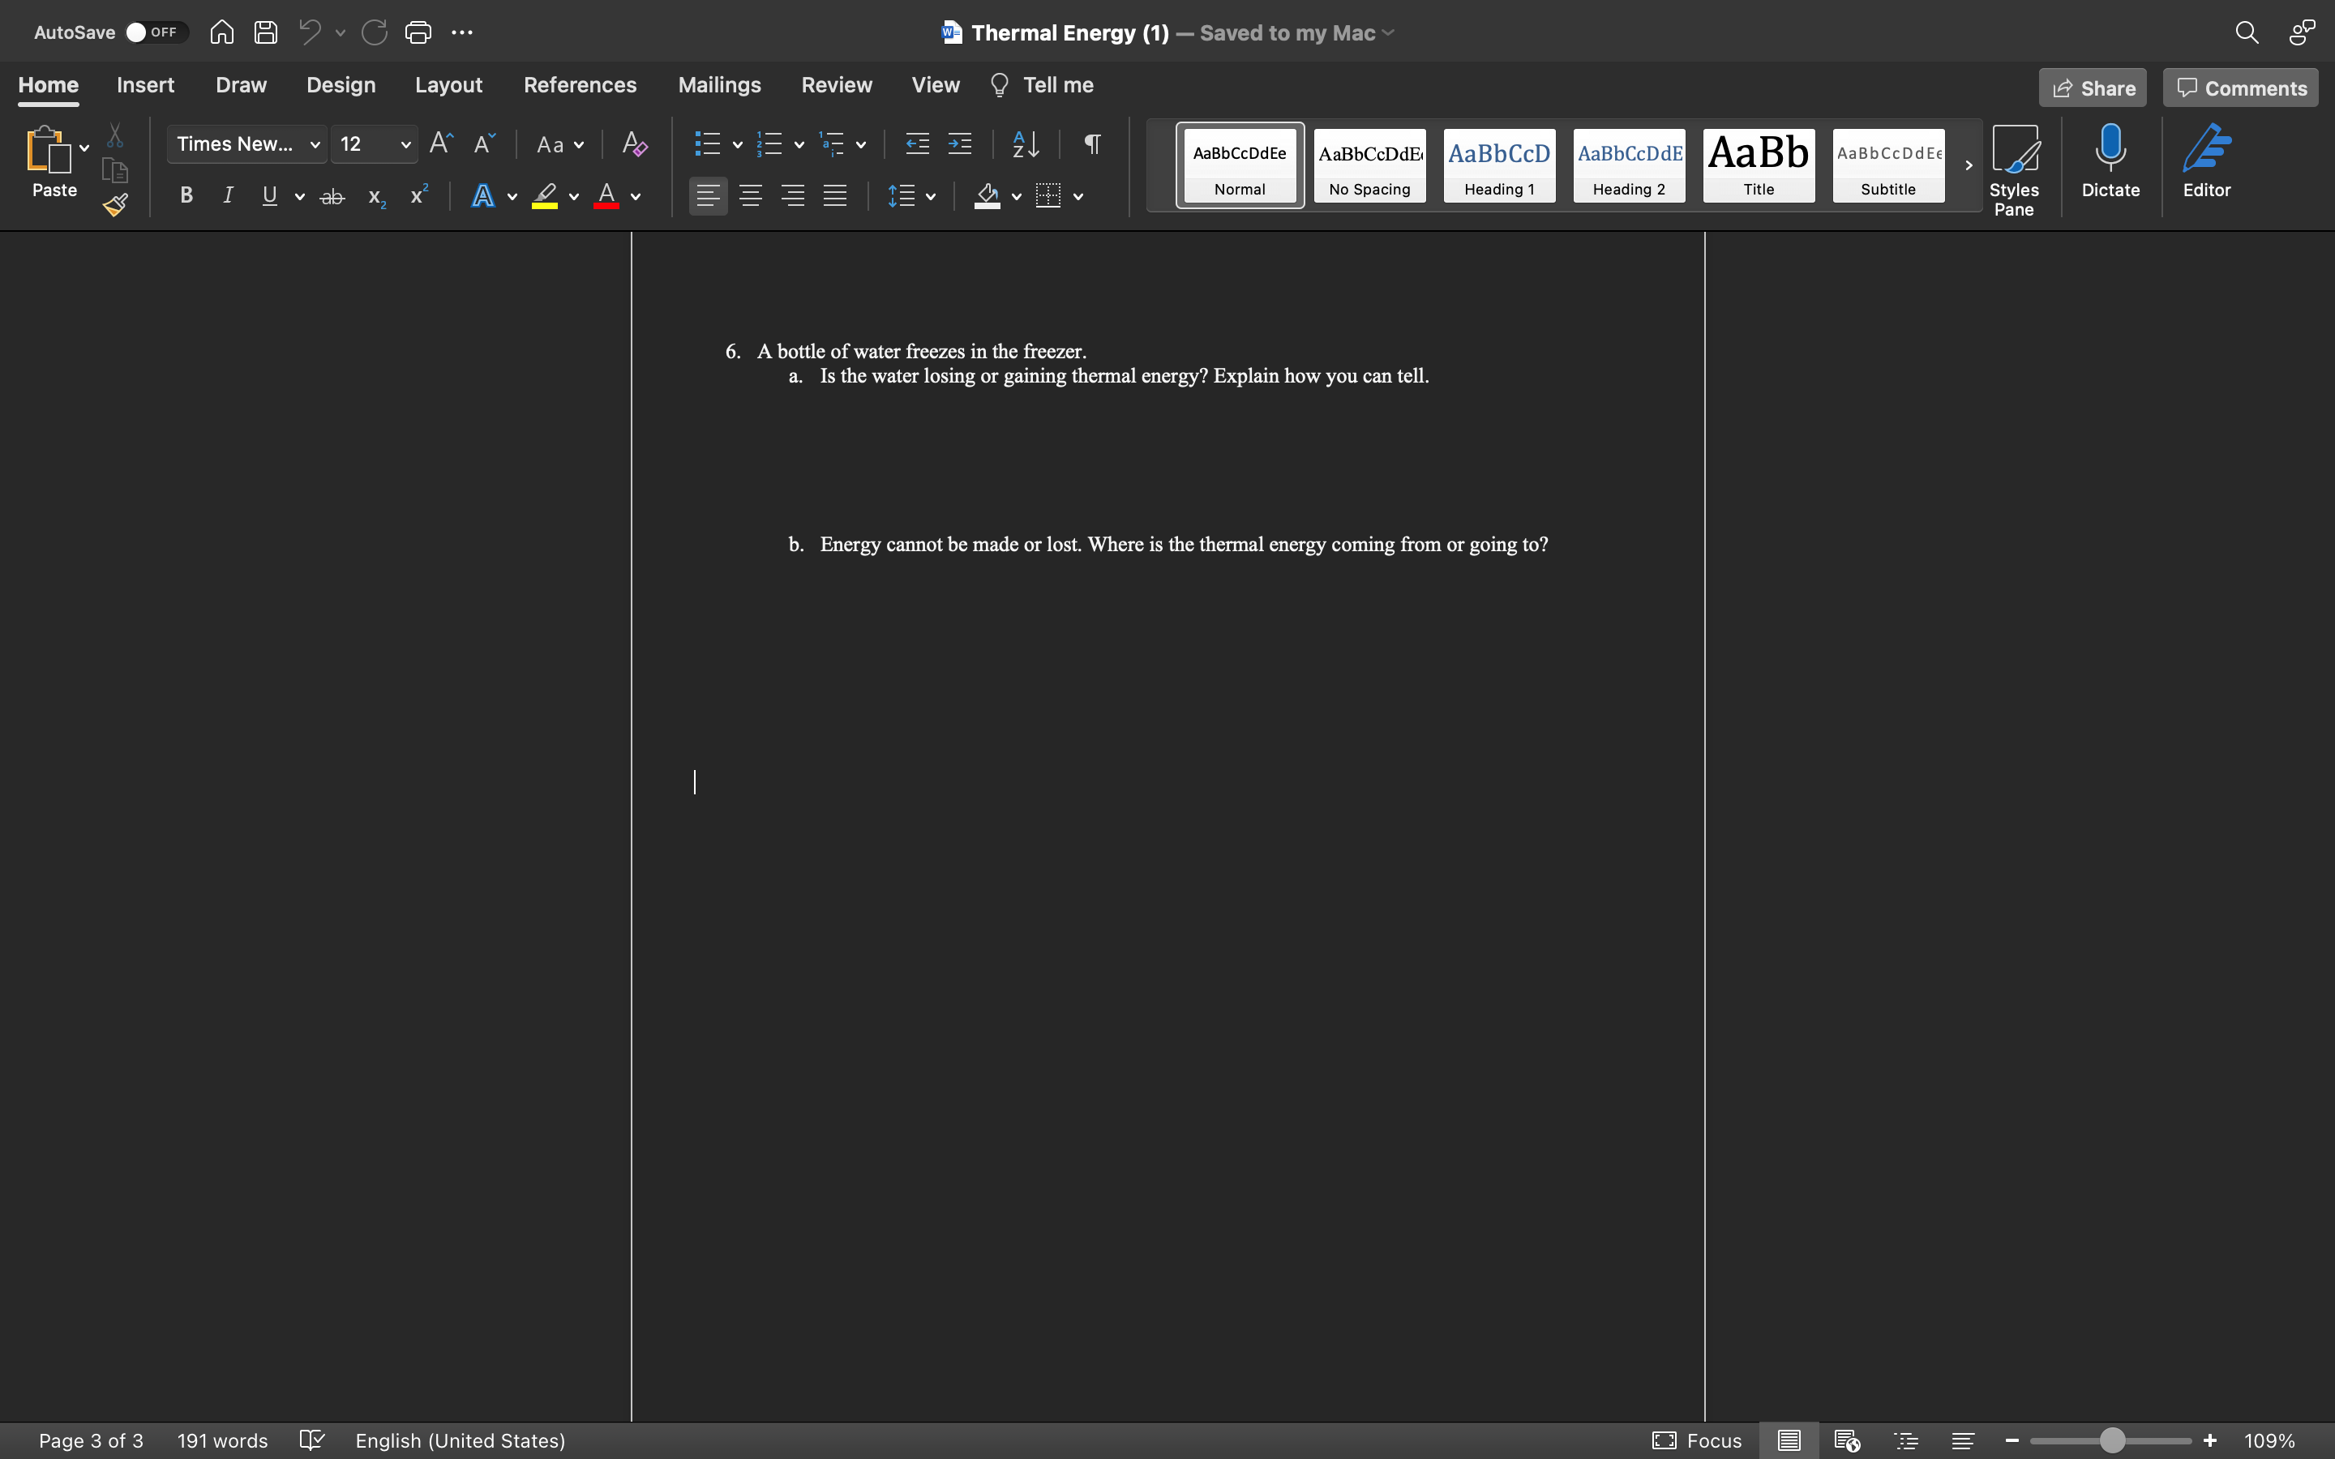Toggle bold formatting

coord(186,196)
